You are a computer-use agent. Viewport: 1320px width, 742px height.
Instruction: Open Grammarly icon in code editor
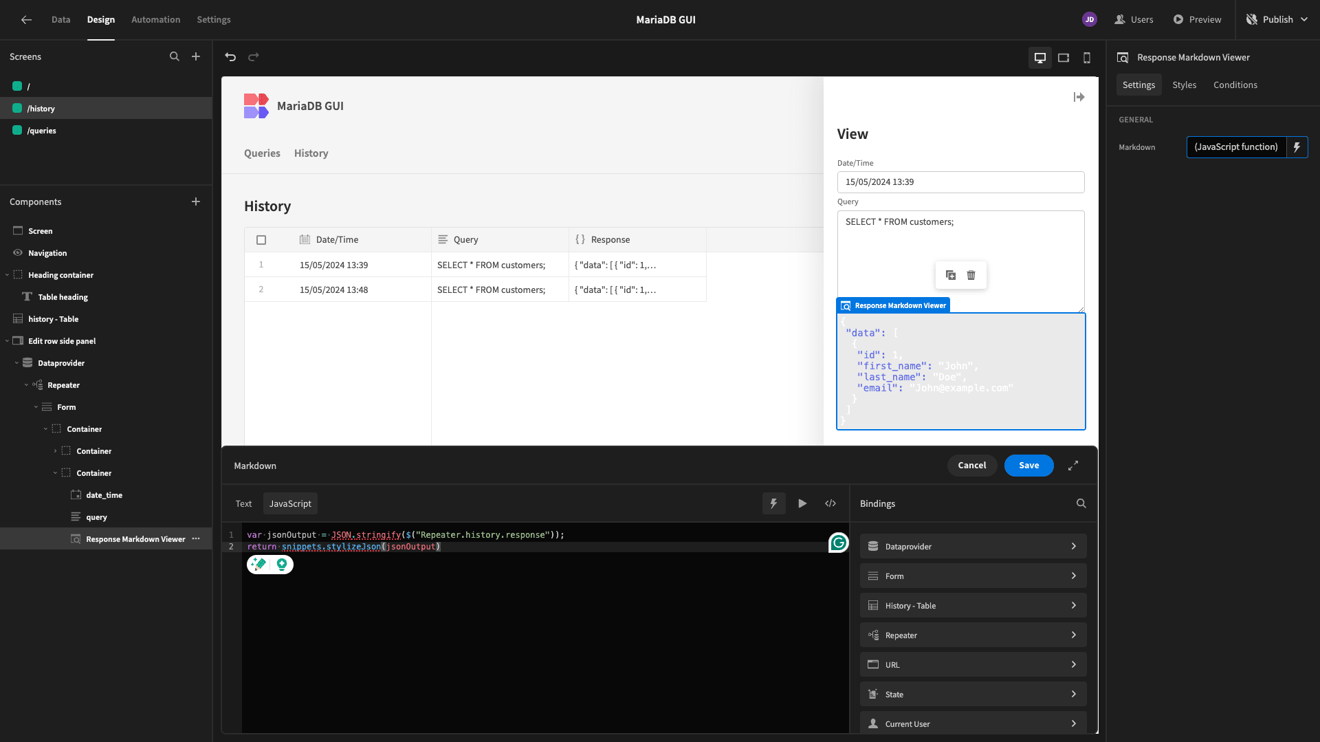[839, 543]
